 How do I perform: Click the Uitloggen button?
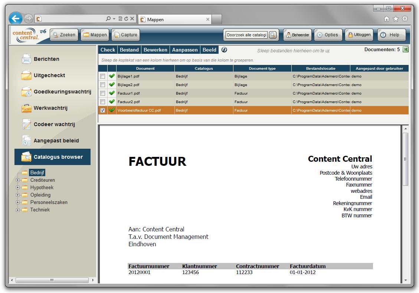359,35
